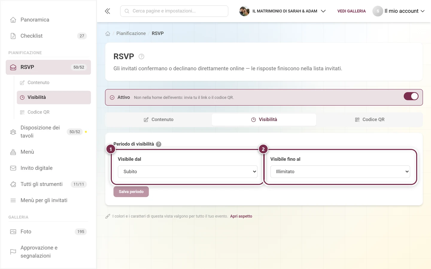Click the Menù cake icon in sidebar
The width and height of the screenshot is (431, 269).
click(13, 152)
